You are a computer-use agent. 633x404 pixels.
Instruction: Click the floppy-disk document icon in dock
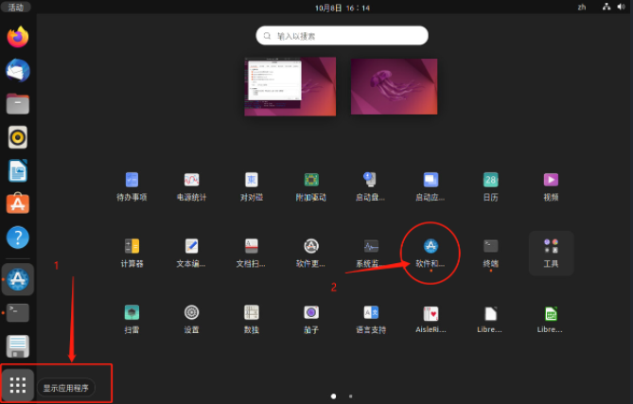tap(18, 346)
